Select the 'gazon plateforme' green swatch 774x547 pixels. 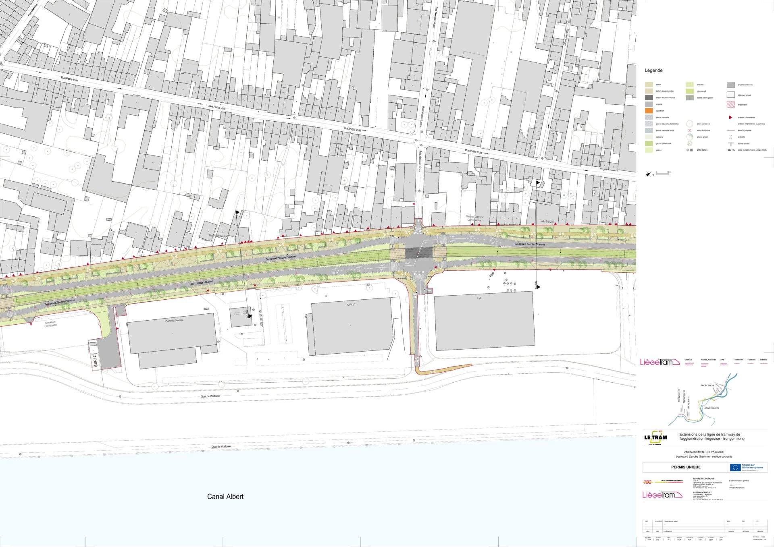649,143
